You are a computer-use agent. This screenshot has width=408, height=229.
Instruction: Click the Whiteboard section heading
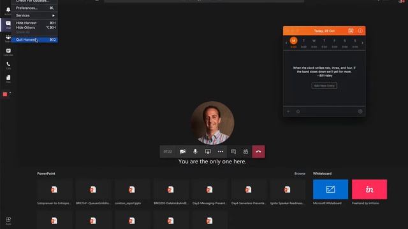point(322,174)
